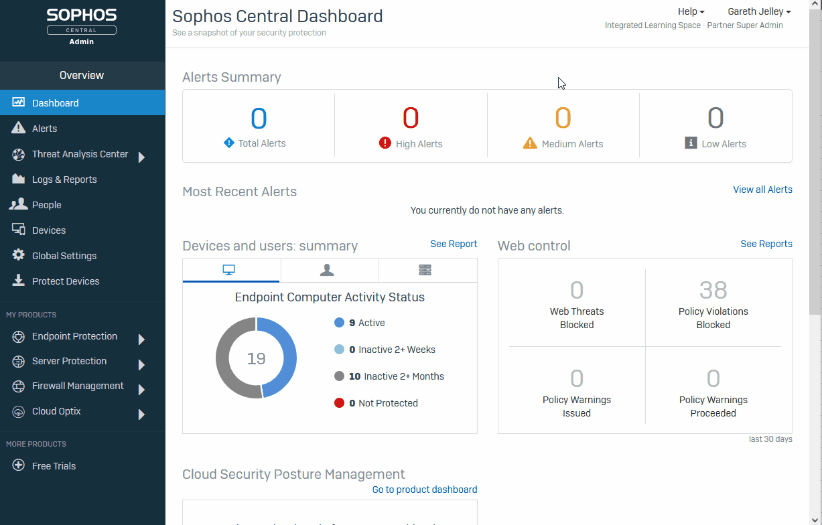
Task: Select the users tab with person icon
Action: [x=330, y=270]
